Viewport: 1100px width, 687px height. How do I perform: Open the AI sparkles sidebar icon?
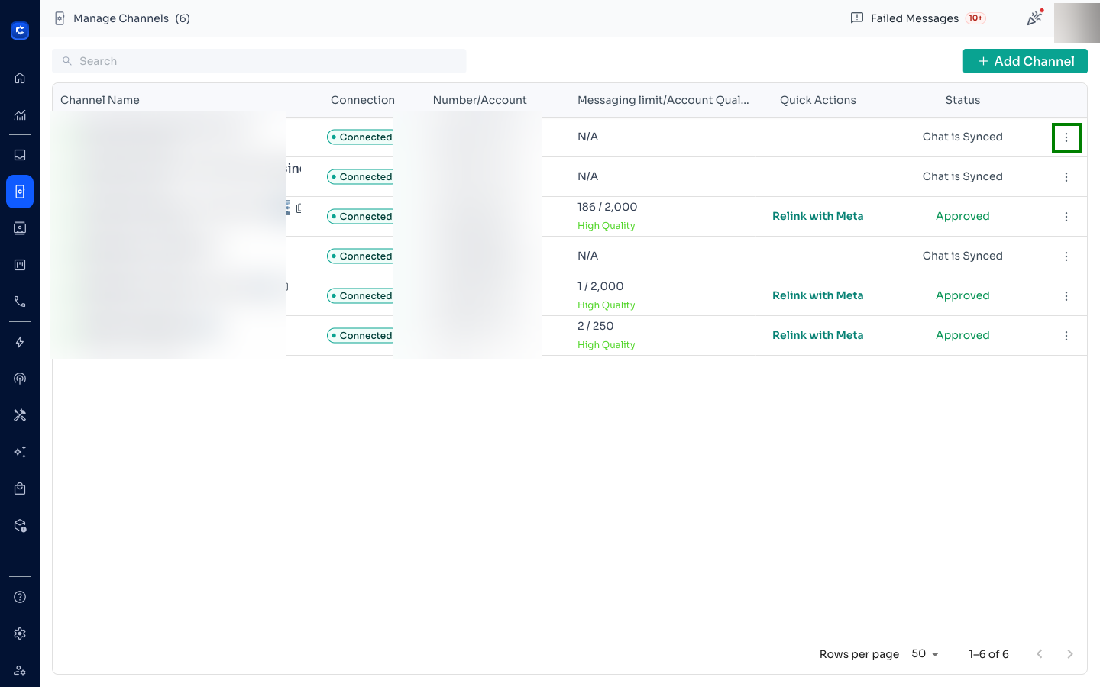(20, 452)
